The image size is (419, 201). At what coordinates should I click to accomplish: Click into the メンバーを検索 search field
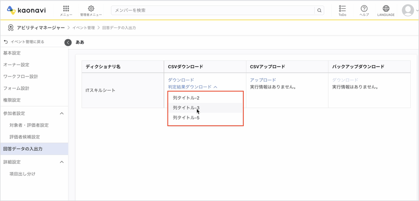pyautogui.click(x=213, y=10)
